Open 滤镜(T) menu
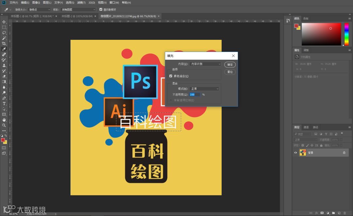The width and height of the screenshot is (353, 216). 81,3
